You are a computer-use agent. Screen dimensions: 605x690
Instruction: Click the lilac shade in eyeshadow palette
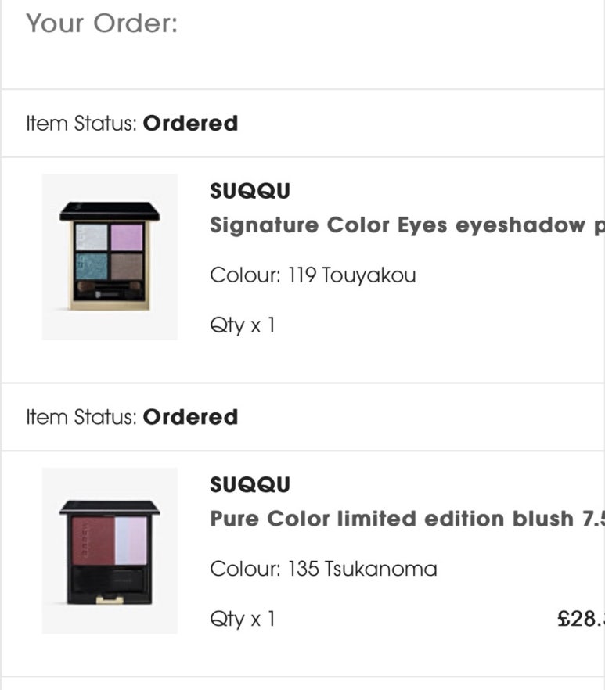[x=127, y=237]
